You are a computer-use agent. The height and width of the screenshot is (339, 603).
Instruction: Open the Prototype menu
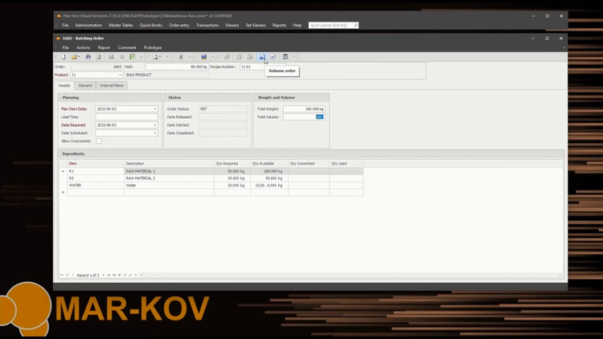[153, 47]
